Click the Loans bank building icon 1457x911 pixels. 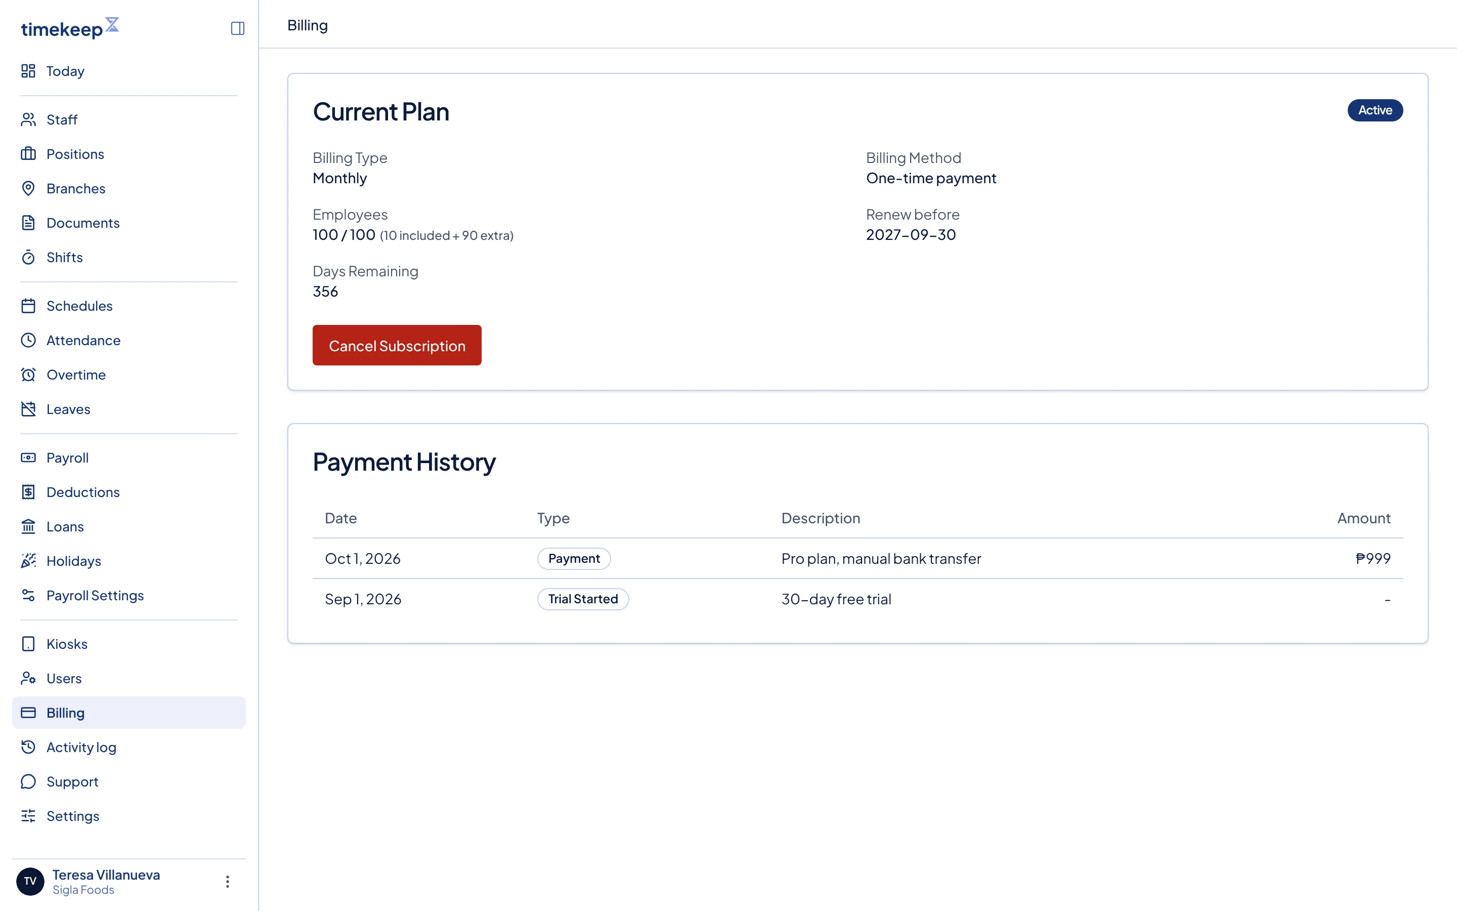[28, 526]
